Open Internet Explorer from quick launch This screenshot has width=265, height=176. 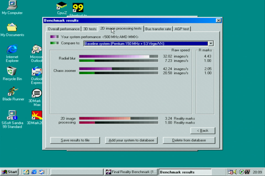point(34,172)
